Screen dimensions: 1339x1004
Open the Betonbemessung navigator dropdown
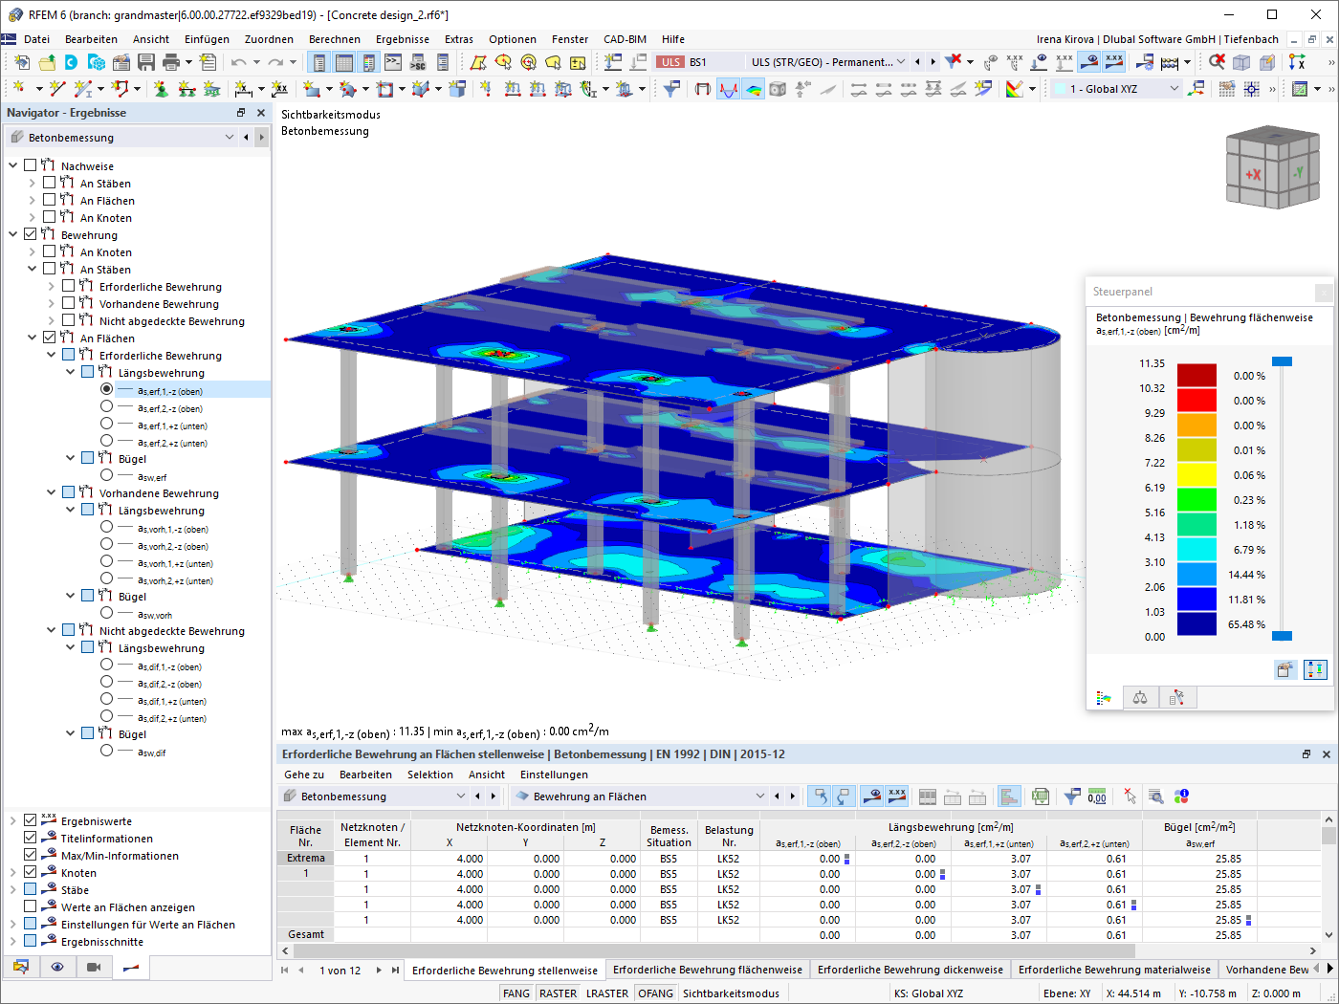tap(230, 138)
